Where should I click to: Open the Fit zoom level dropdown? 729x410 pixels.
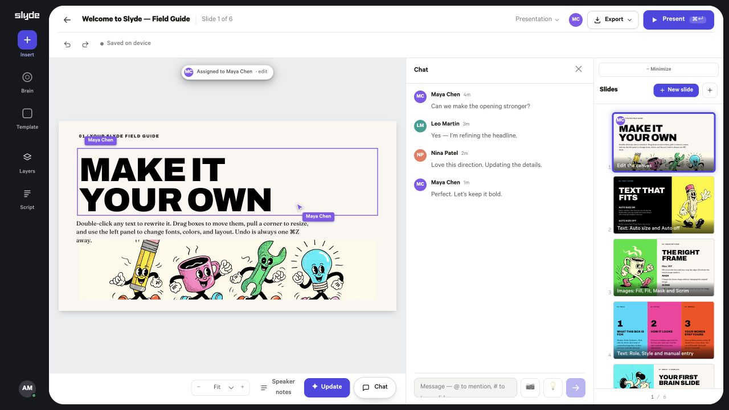point(223,387)
